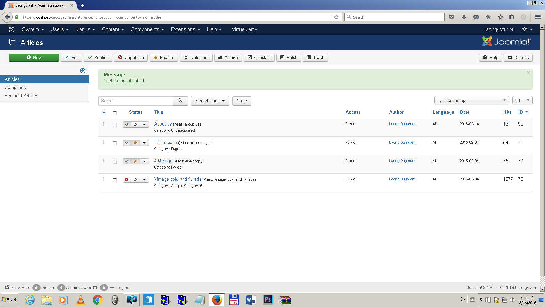Click the Firefox home icon
This screenshot has width=545, height=307.
488,17
